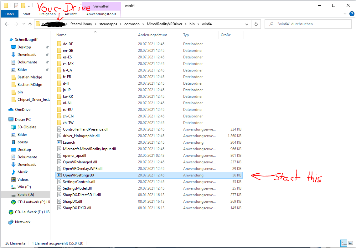Expand address bar history dropdown

[x=246, y=24]
